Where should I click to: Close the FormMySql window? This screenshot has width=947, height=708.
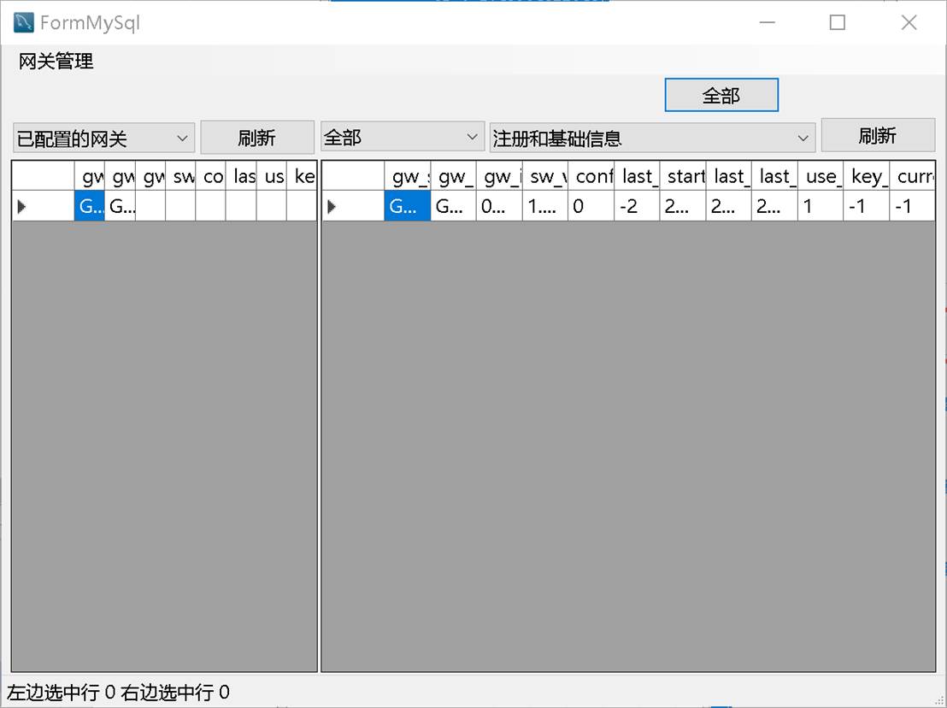point(909,22)
